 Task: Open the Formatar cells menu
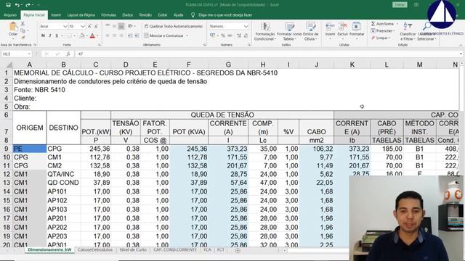357,30
